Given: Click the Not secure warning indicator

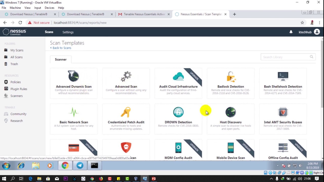Looking at the screenshot, I should 39,22.
